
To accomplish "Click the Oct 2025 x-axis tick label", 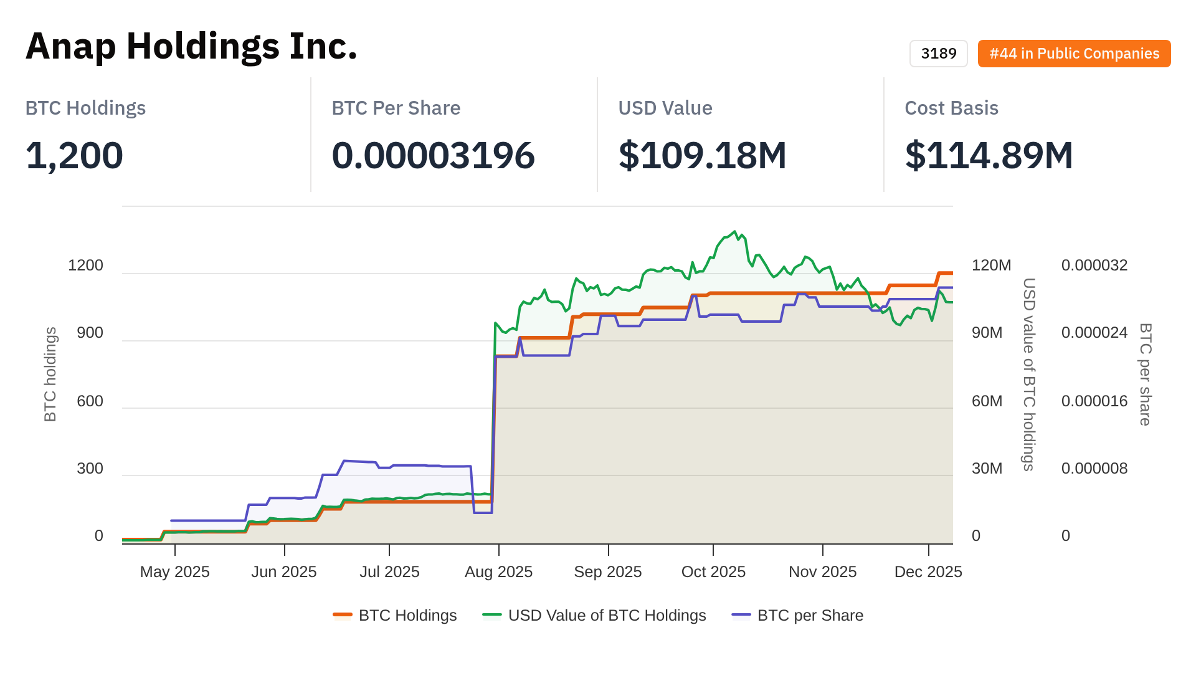I will click(x=713, y=571).
